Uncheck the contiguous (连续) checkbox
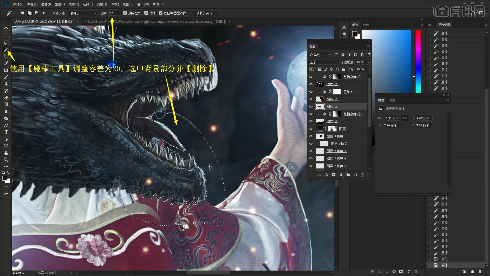Image resolution: width=490 pixels, height=276 pixels. click(146, 13)
